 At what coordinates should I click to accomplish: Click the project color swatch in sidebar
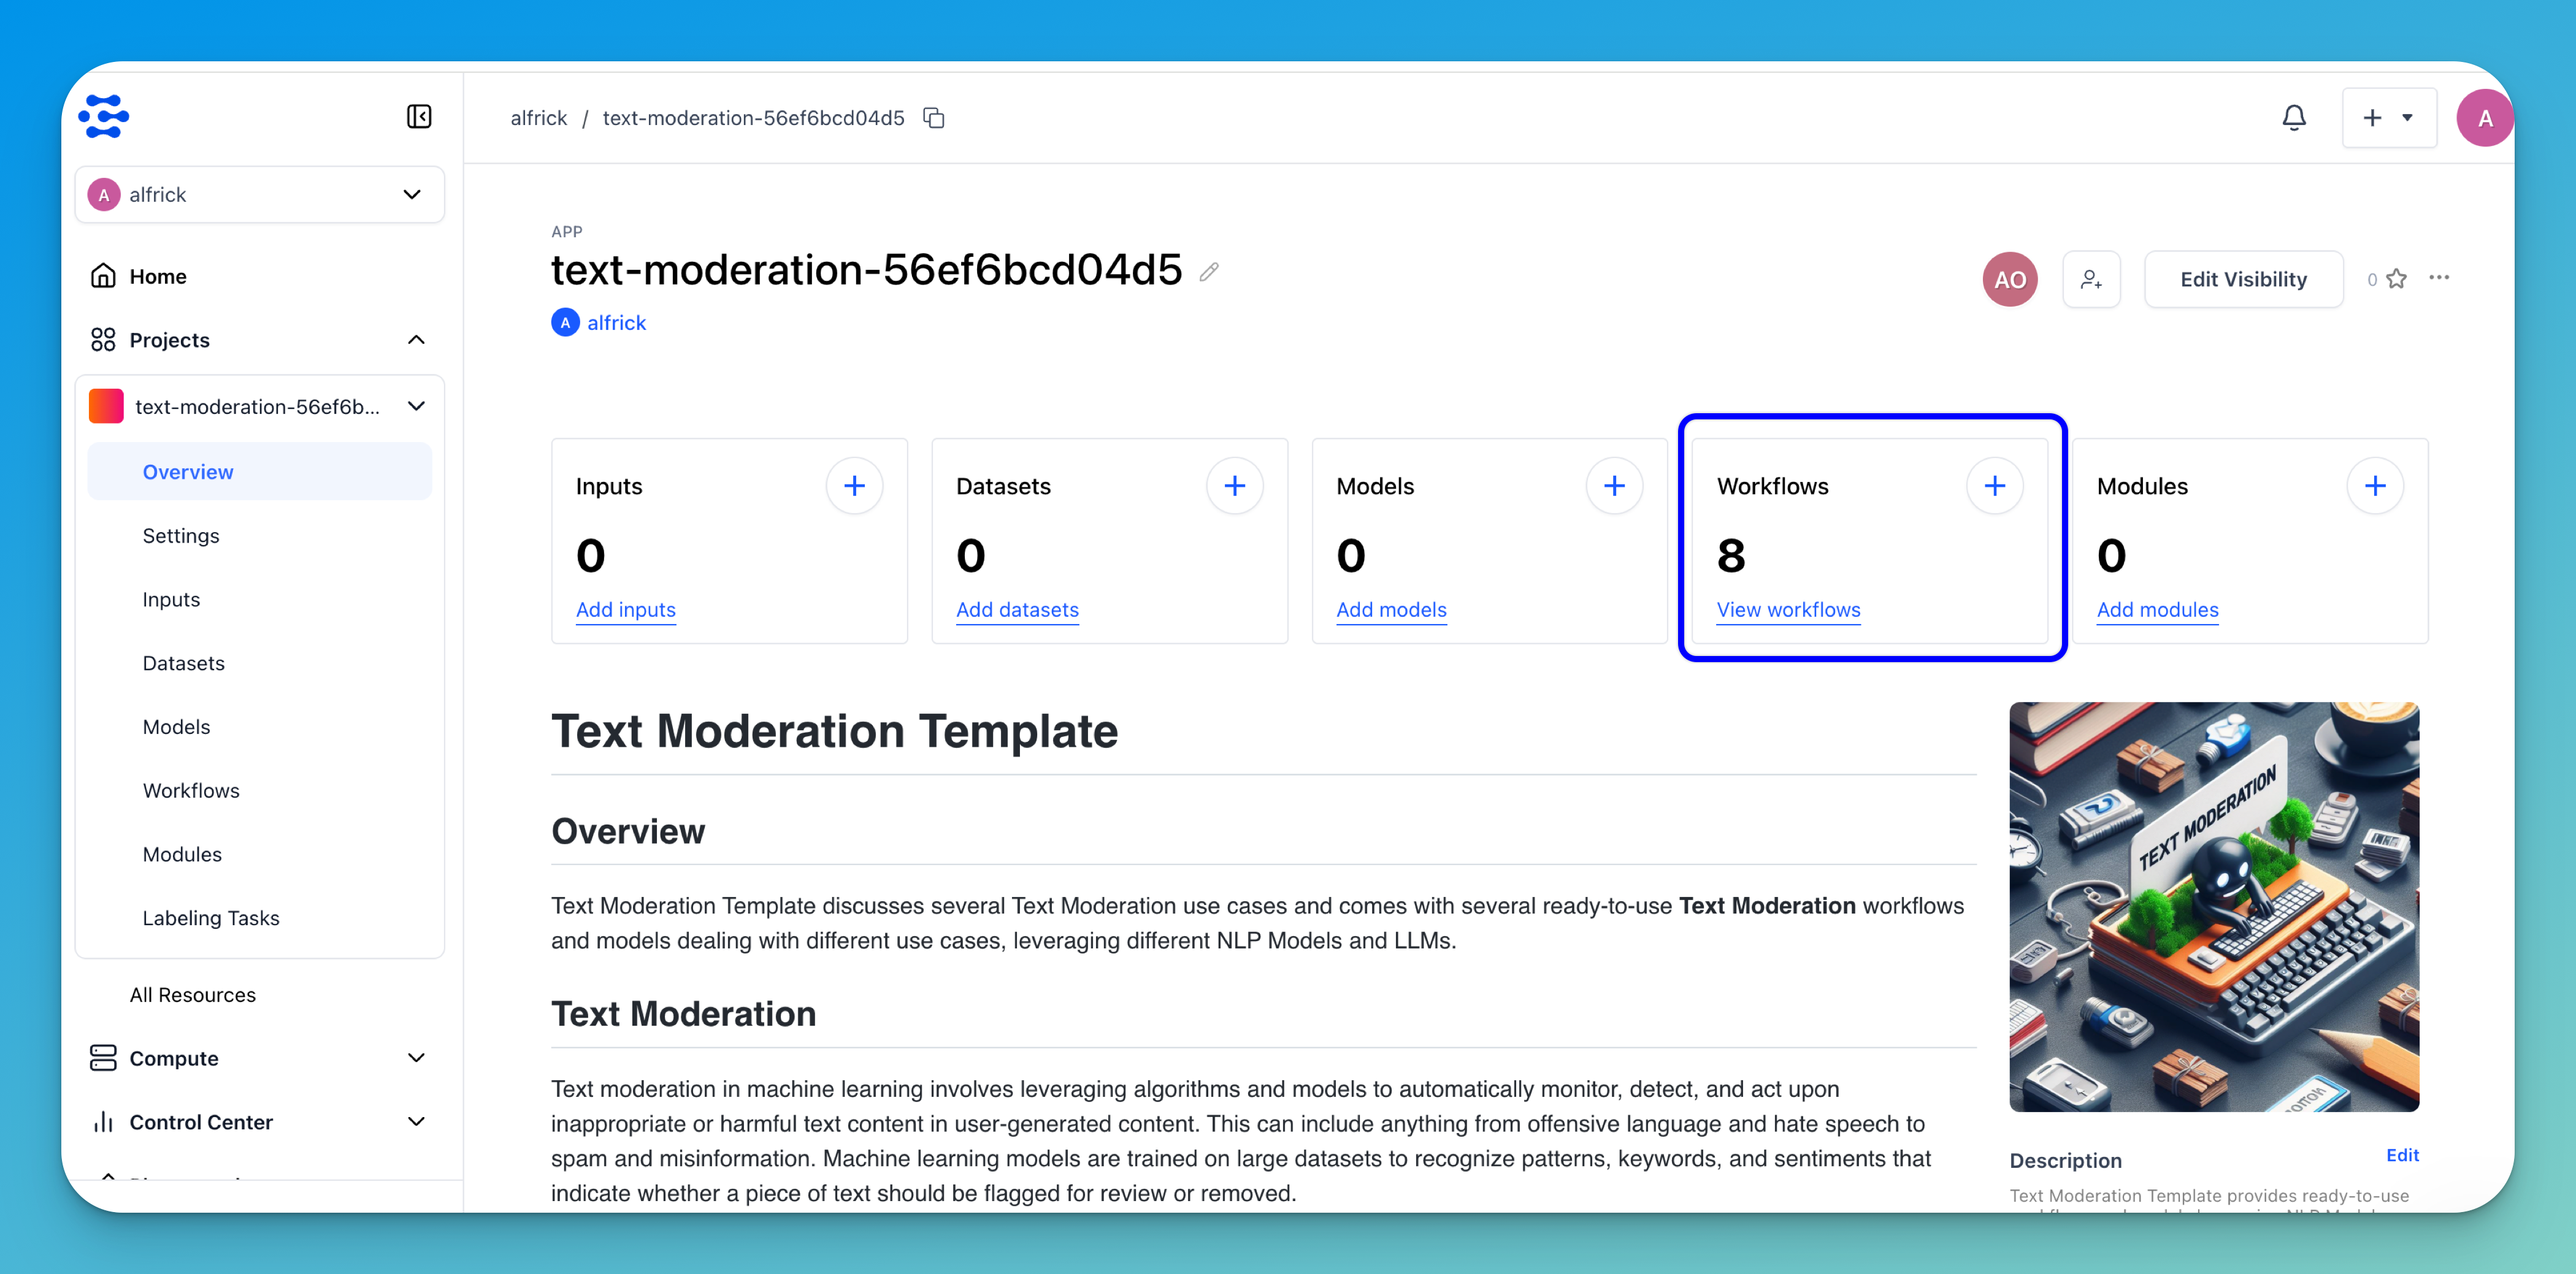[106, 406]
